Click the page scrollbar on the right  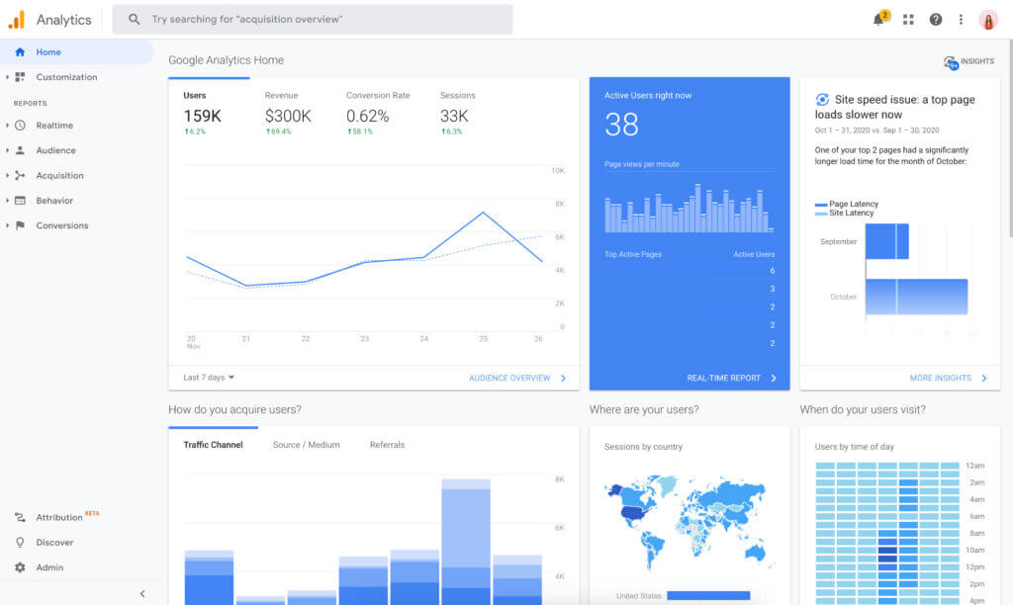coord(1009,138)
